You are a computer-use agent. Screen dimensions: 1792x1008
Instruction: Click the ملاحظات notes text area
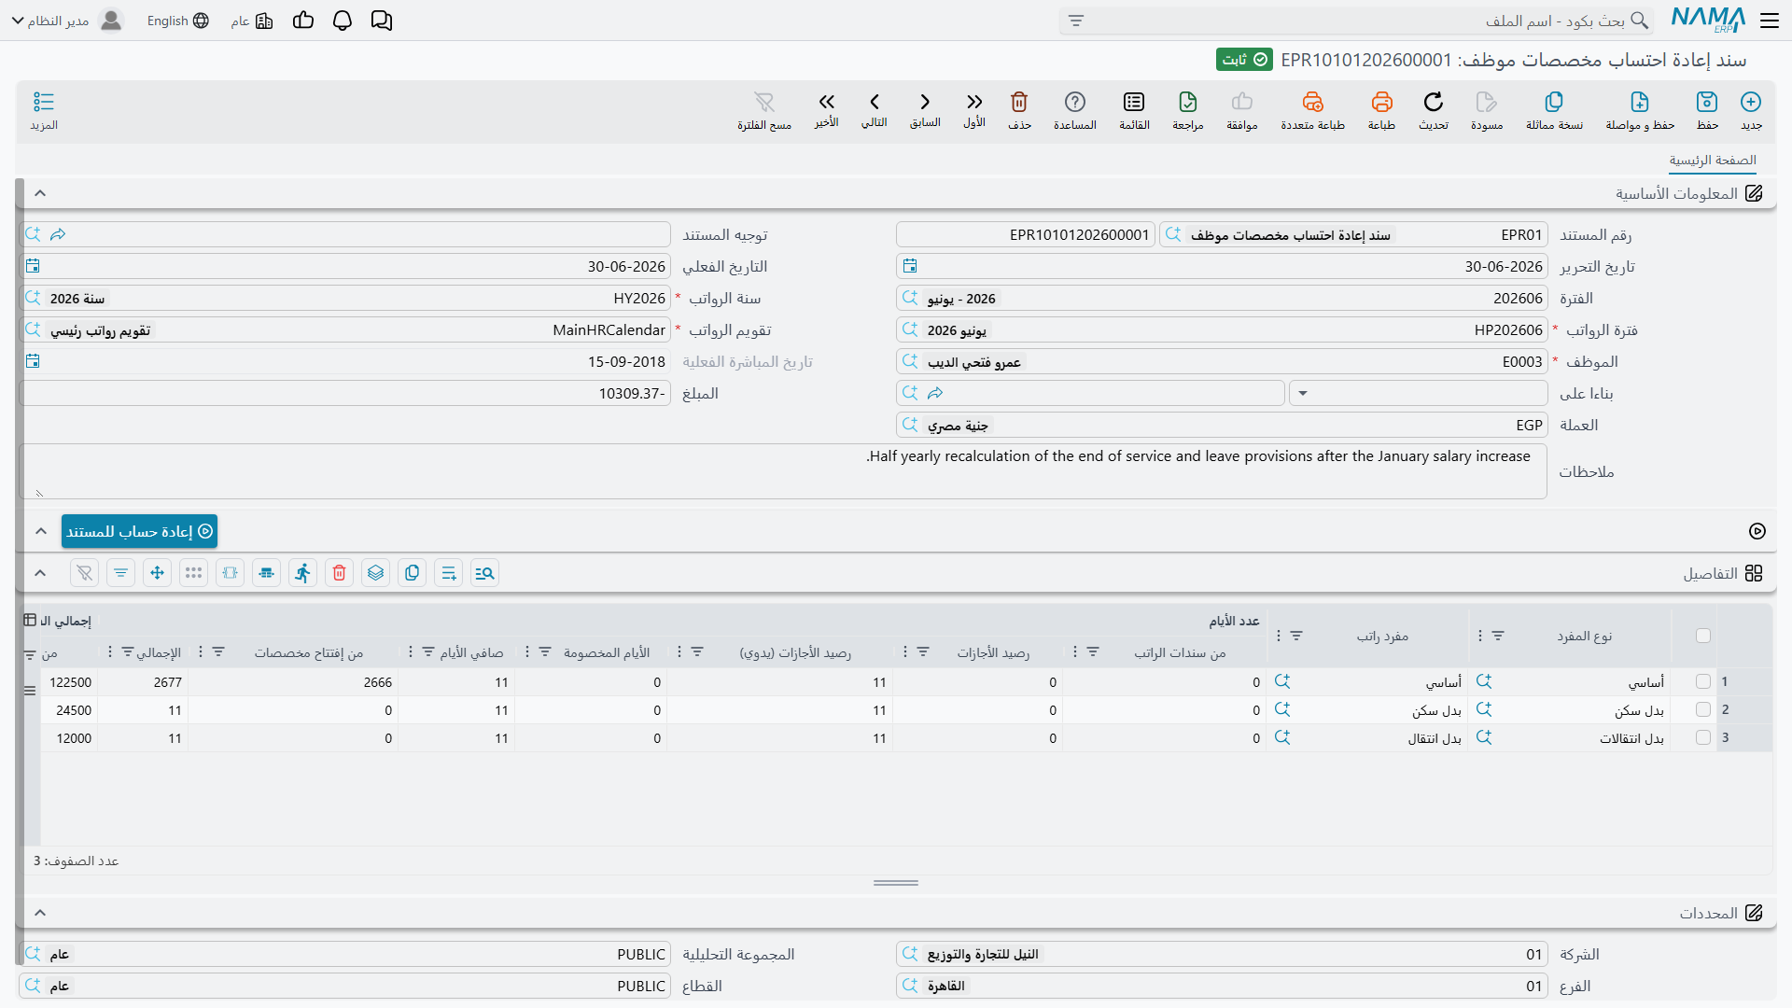[784, 471]
